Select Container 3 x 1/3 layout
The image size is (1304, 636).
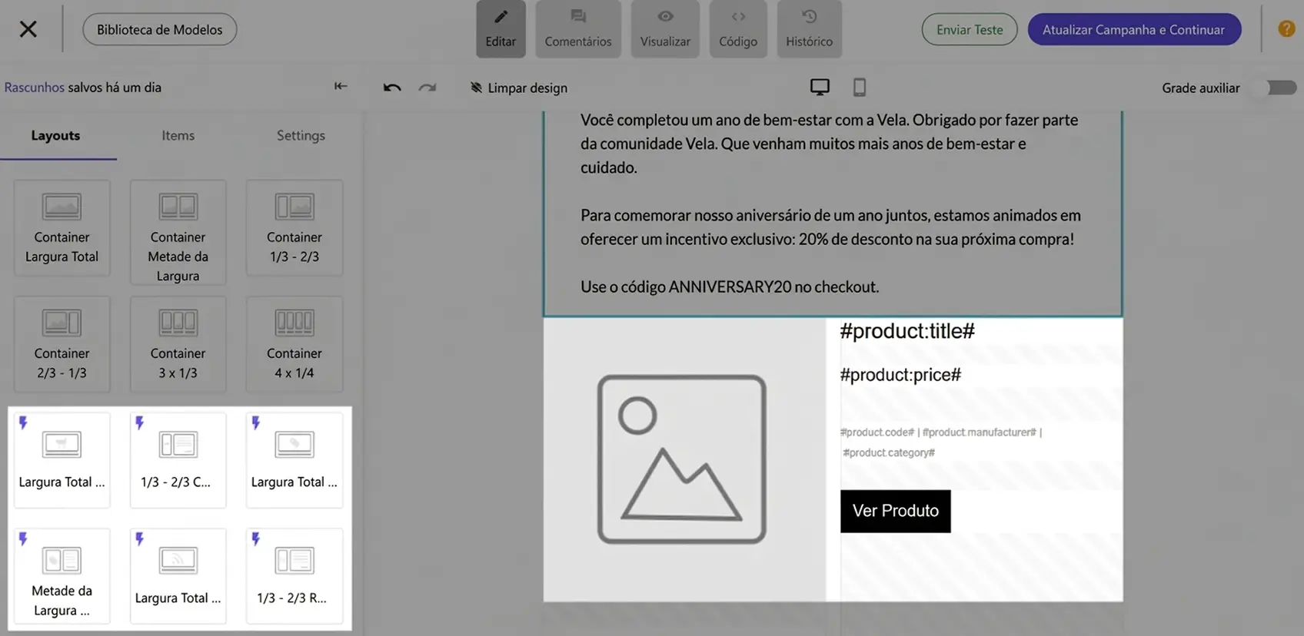pos(178,344)
